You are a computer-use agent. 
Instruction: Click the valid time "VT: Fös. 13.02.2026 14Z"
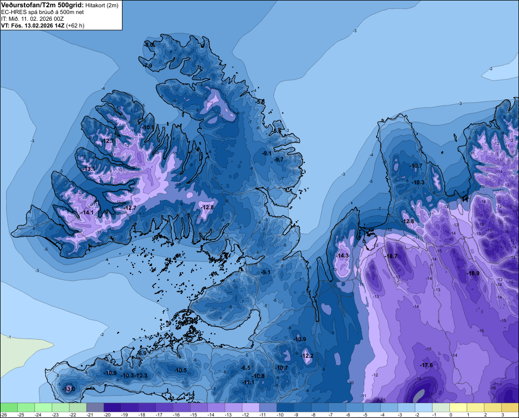point(33,25)
